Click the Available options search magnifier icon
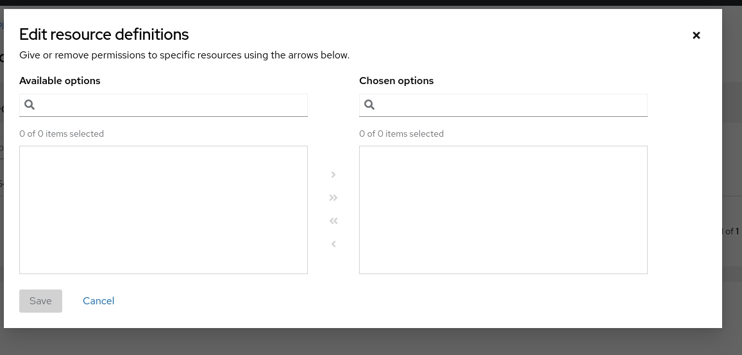The image size is (742, 355). 30,105
